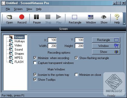
Task: Uncheck Show flashing rectangle
Action: point(76,58)
